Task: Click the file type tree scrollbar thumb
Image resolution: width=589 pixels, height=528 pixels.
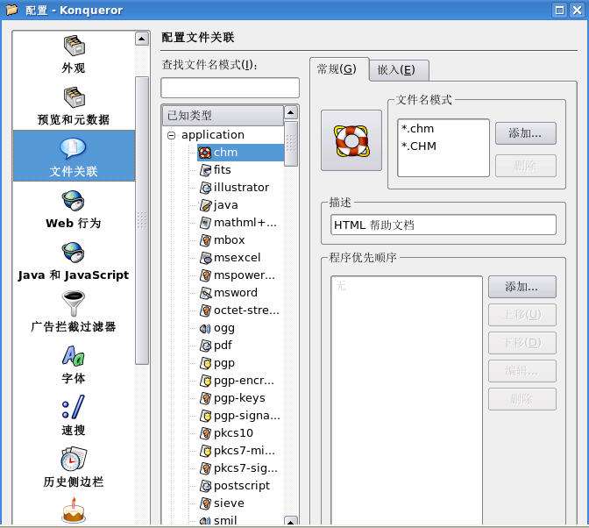Action: point(291,143)
